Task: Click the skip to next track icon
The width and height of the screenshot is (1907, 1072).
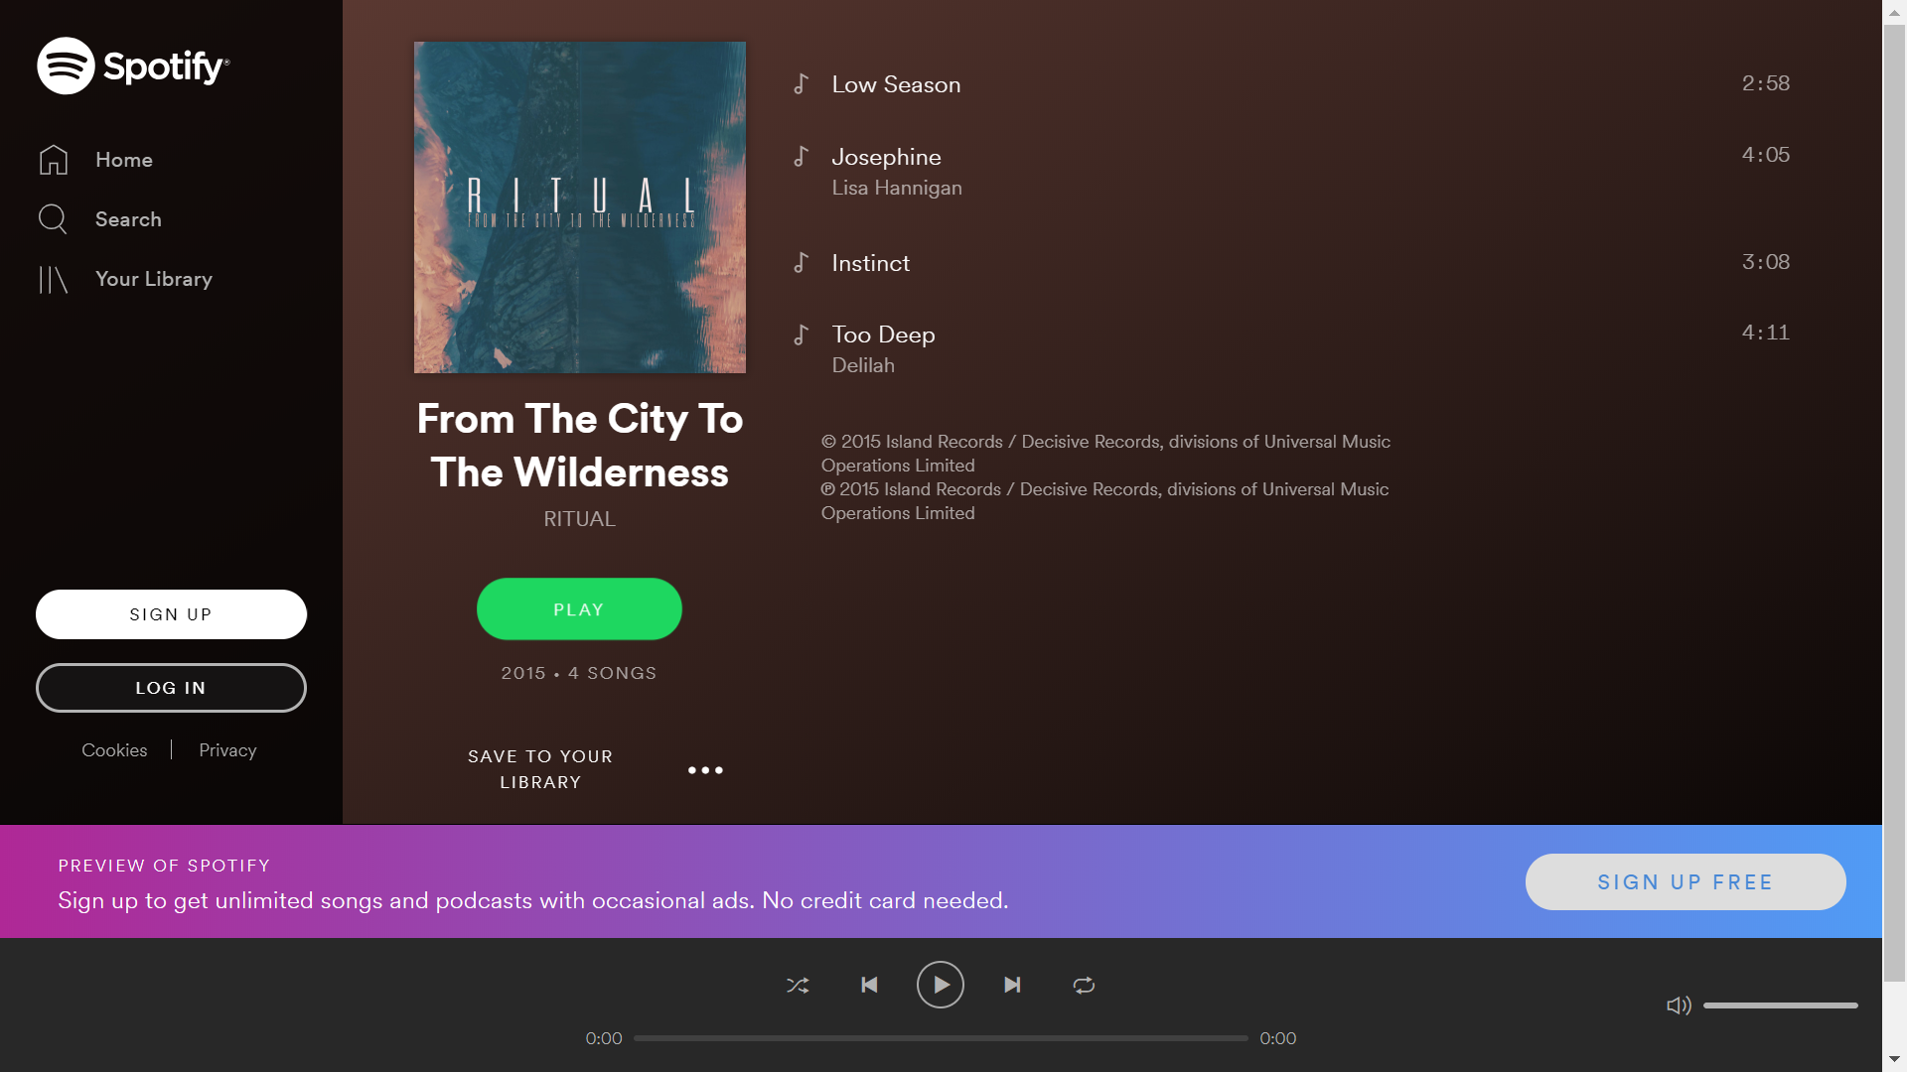Action: click(1012, 986)
